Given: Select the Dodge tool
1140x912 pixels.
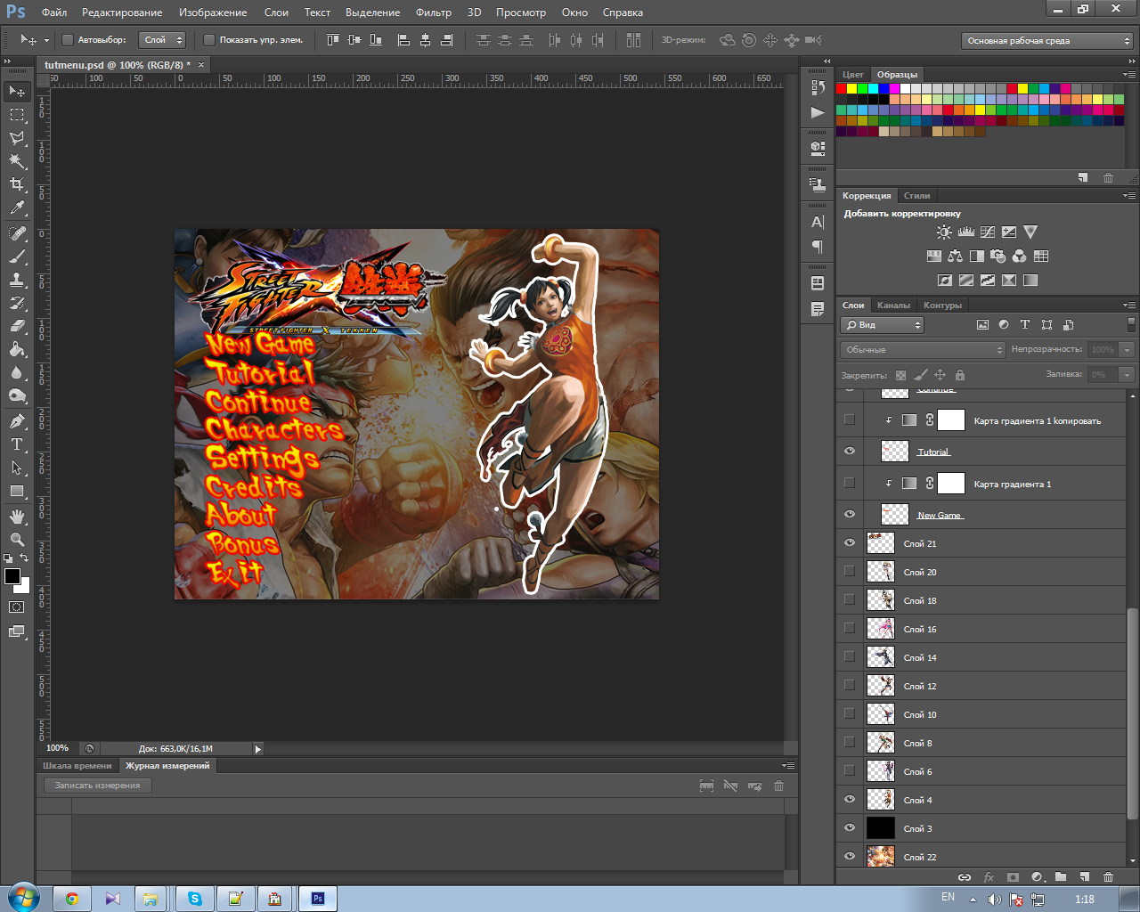Looking at the screenshot, I should click(17, 395).
